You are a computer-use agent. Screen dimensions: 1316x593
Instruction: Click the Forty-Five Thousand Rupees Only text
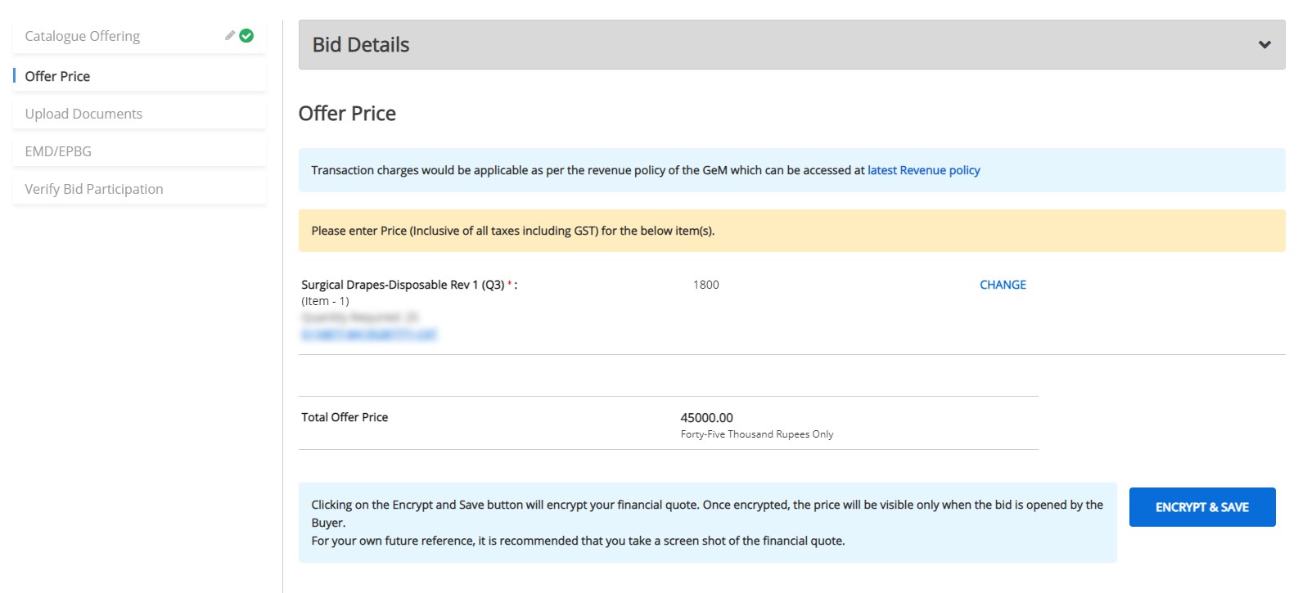(x=756, y=434)
